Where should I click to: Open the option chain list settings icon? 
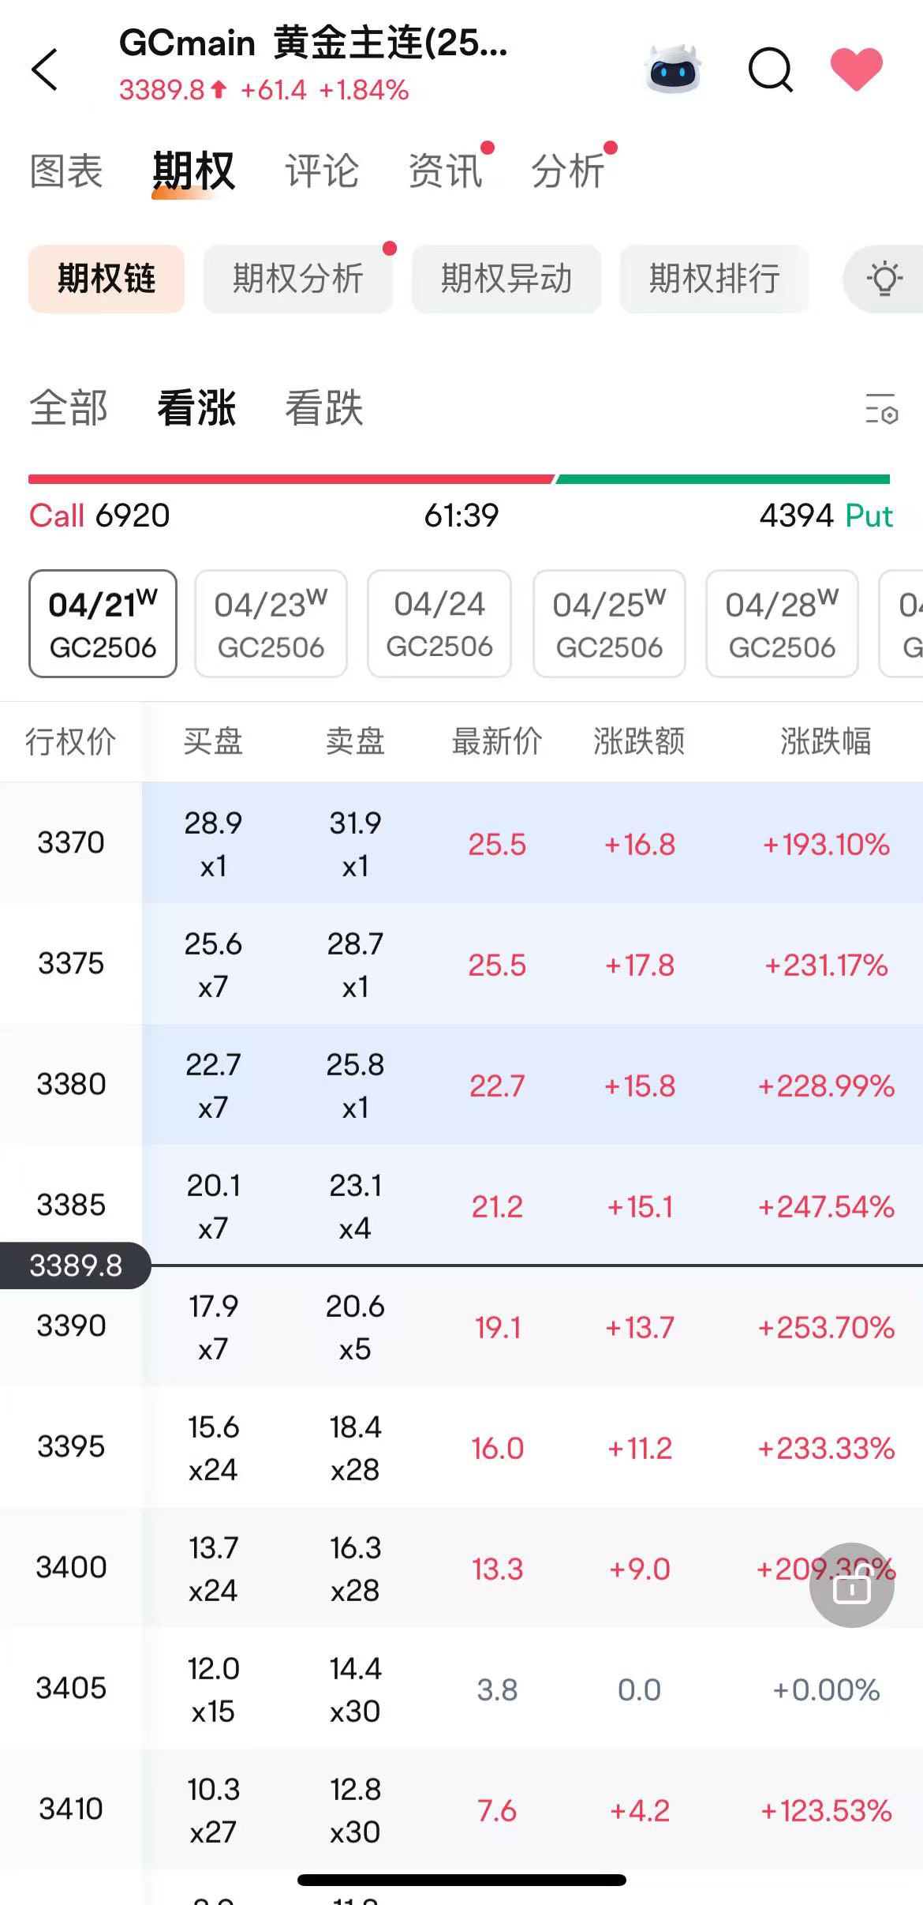(881, 409)
